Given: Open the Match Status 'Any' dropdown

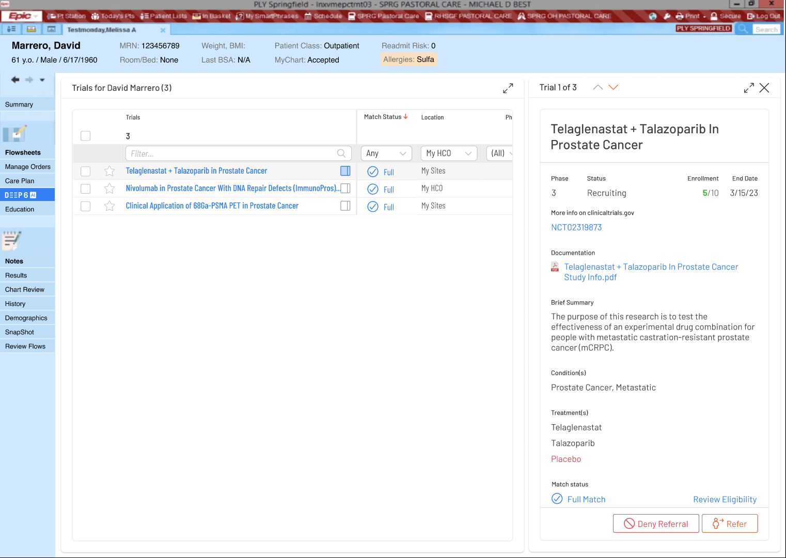Looking at the screenshot, I should pyautogui.click(x=386, y=153).
